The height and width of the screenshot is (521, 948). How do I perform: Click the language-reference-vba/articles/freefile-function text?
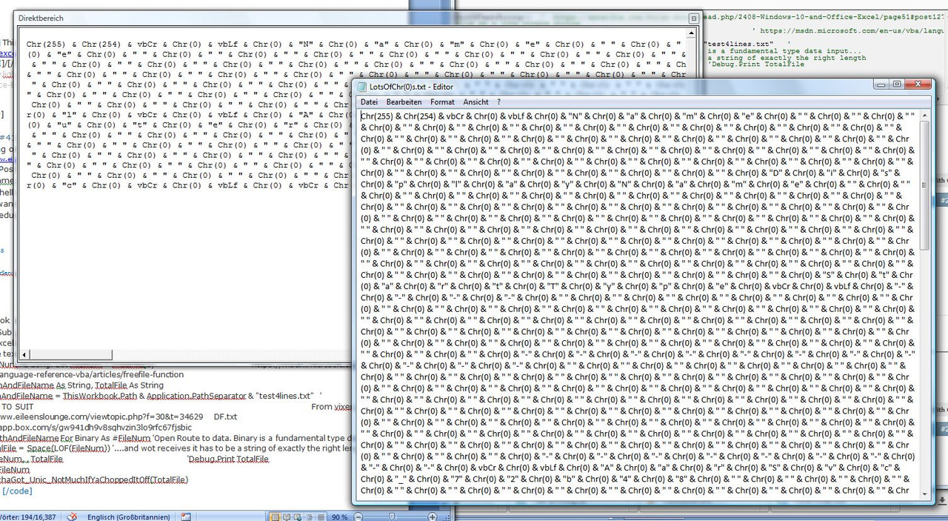[92, 374]
